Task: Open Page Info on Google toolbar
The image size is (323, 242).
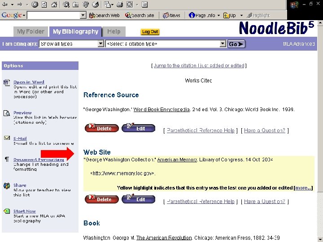Action: tap(202, 15)
